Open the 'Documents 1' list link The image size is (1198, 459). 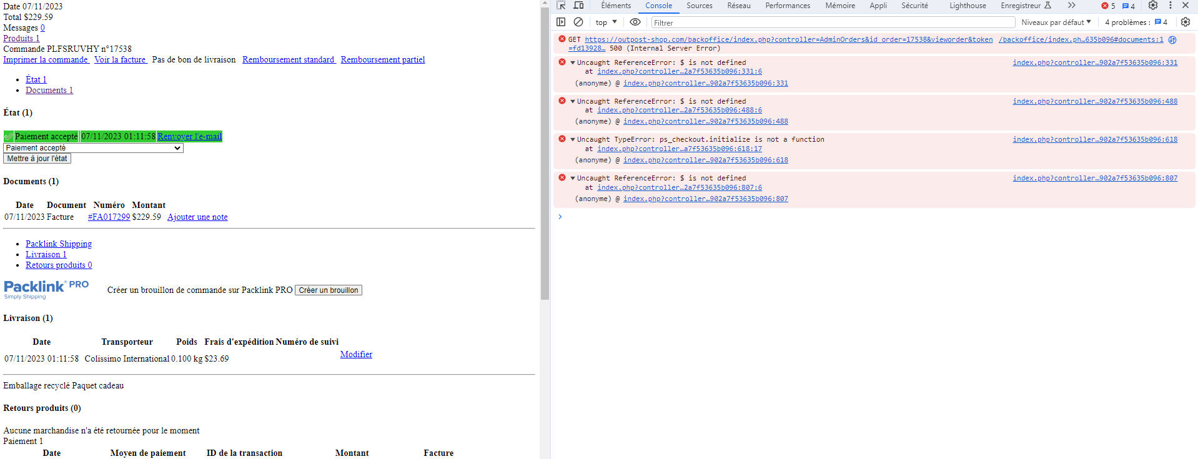[49, 91]
